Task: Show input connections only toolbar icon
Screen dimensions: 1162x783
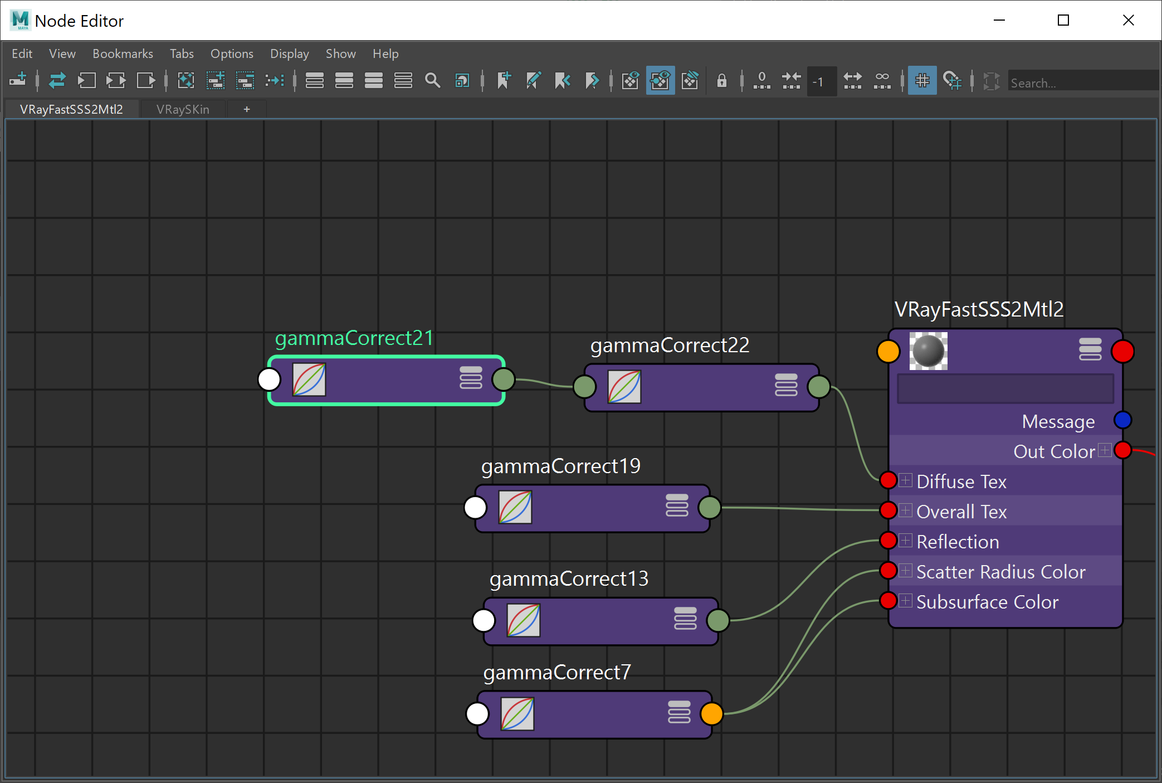Action: pos(86,81)
